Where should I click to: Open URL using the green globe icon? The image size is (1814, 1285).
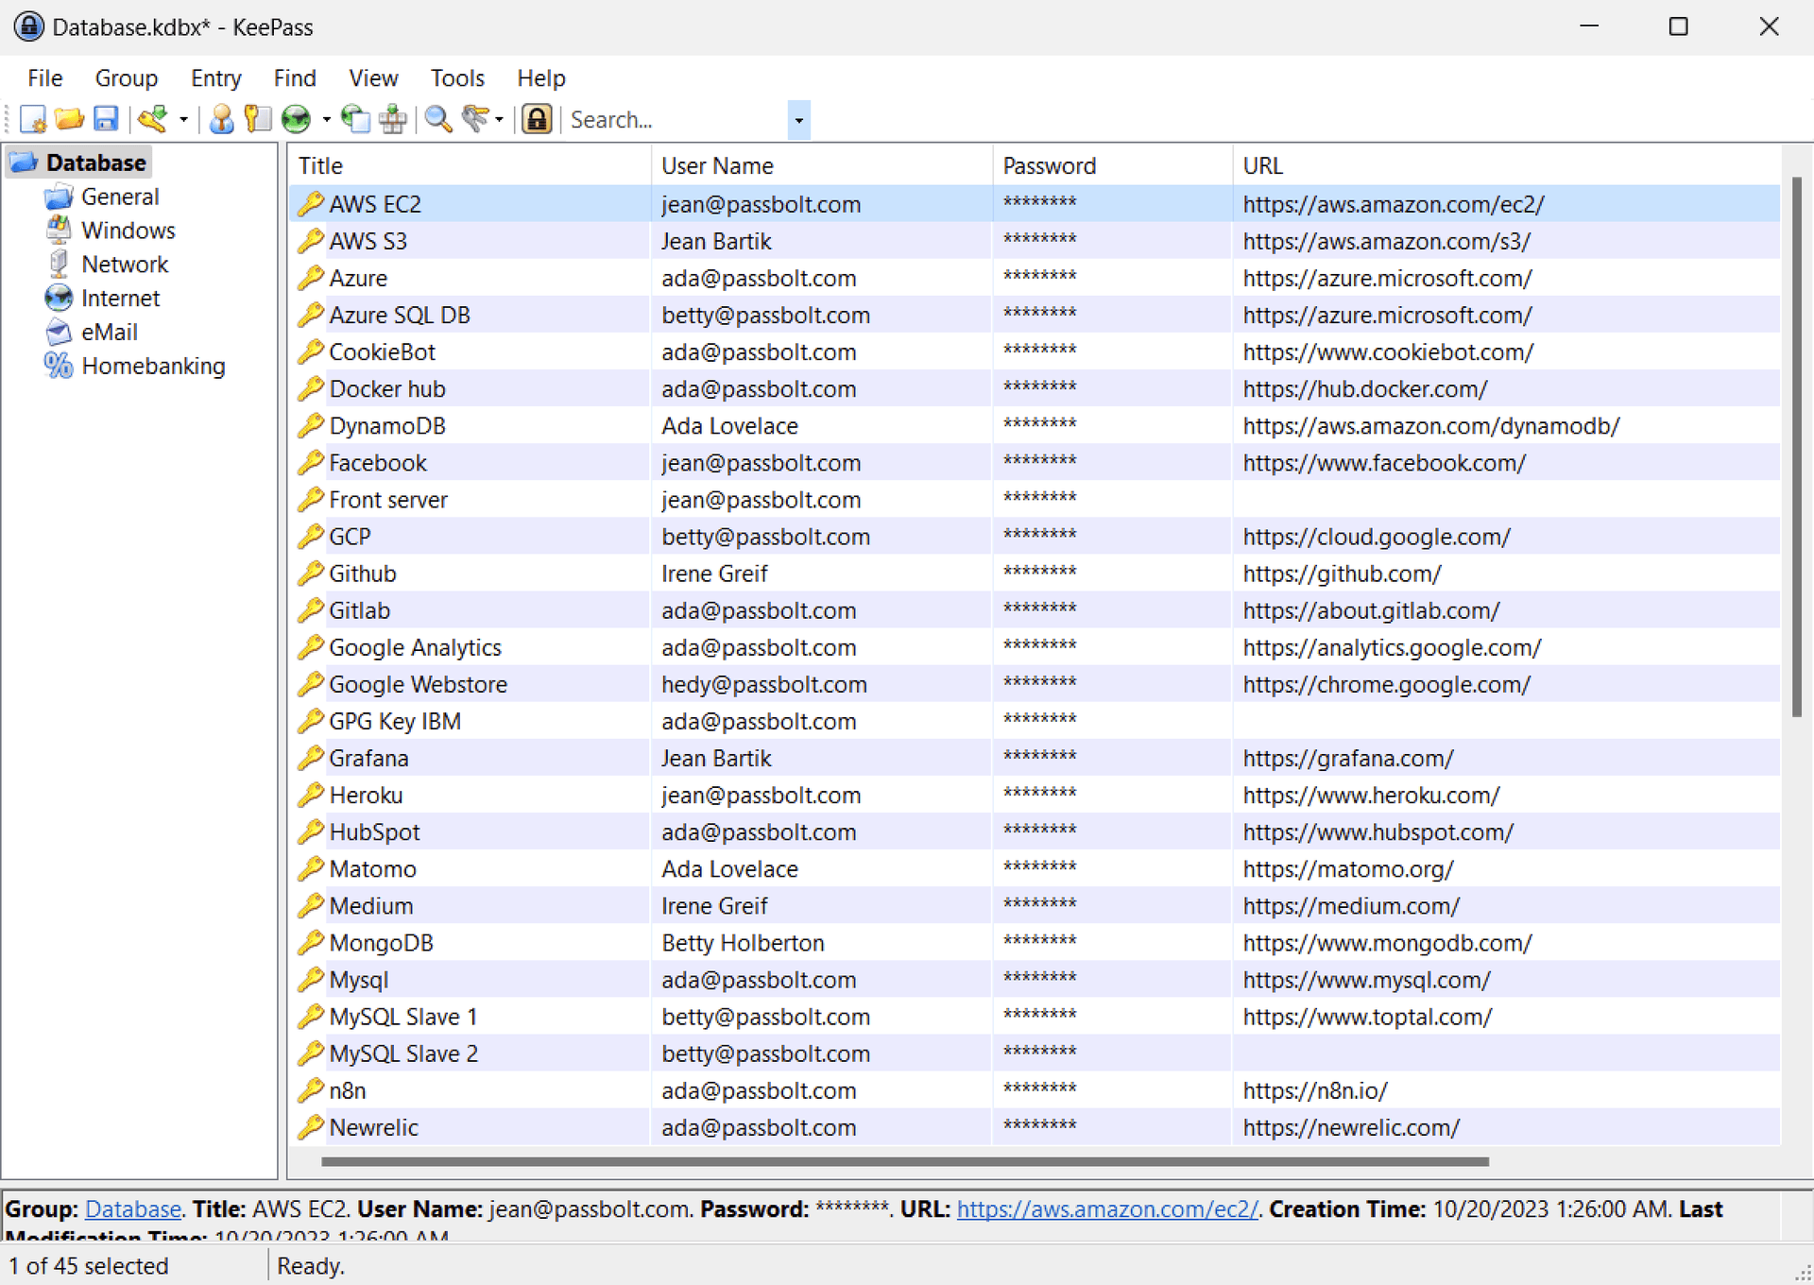tap(297, 119)
